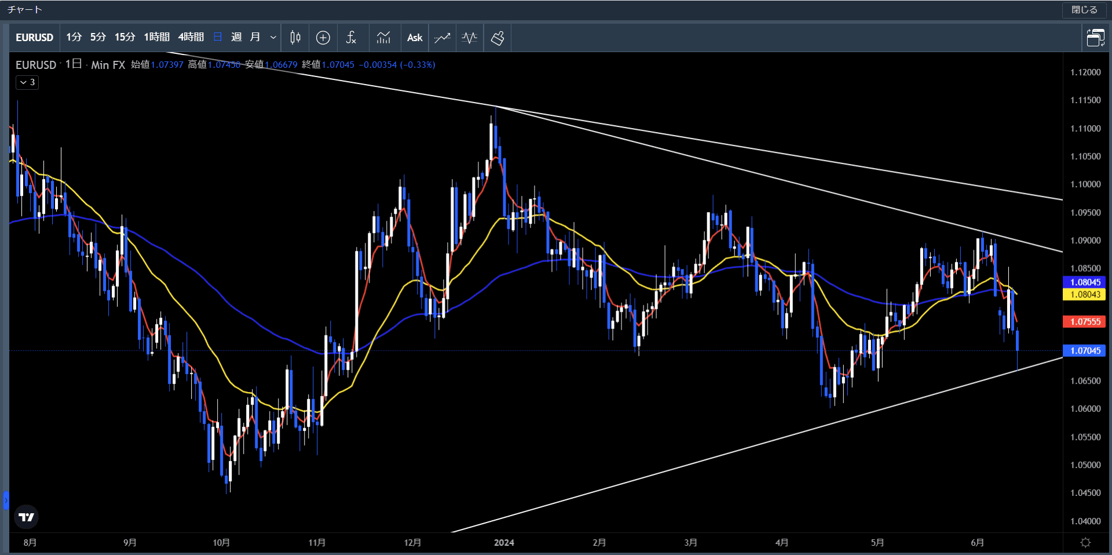Select the 4時間 timeframe
The height and width of the screenshot is (555, 1112).
191,38
